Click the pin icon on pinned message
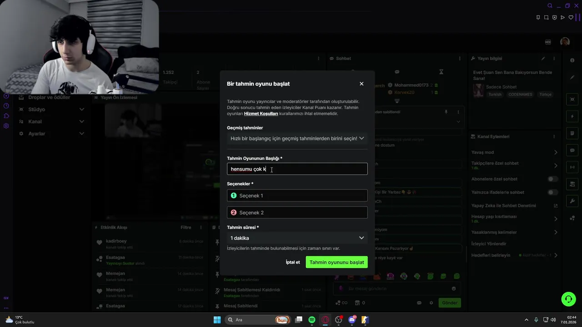Image resolution: width=582 pixels, height=327 pixels. (x=446, y=112)
